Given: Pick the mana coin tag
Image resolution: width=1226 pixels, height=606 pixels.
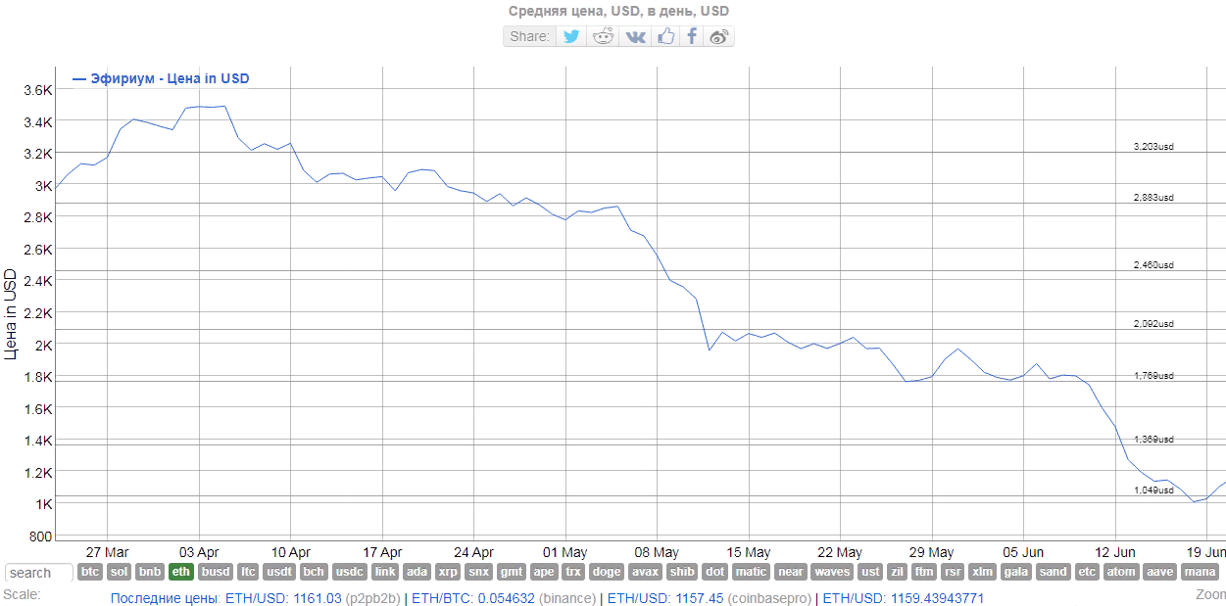Looking at the screenshot, I should (1200, 572).
